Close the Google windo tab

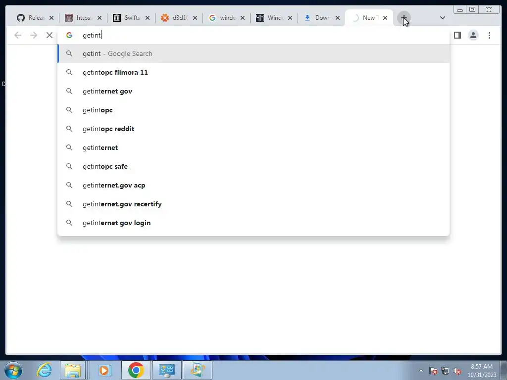point(243,18)
